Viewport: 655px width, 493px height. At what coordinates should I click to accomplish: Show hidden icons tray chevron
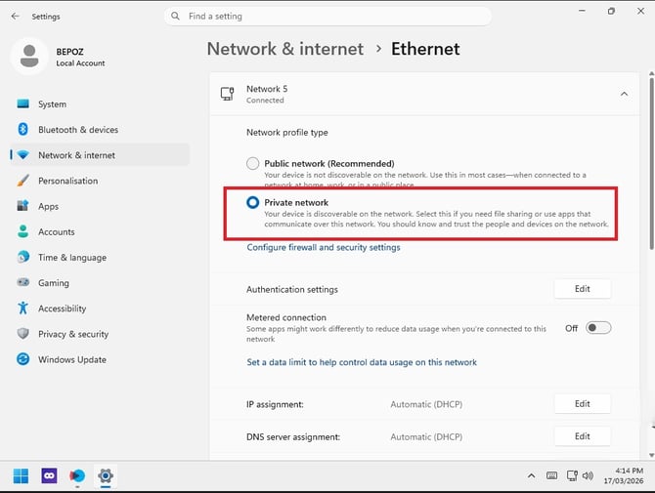click(532, 475)
